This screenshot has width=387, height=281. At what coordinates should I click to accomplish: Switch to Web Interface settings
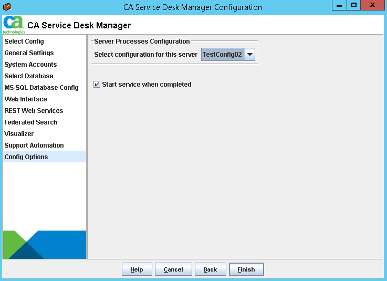(26, 99)
